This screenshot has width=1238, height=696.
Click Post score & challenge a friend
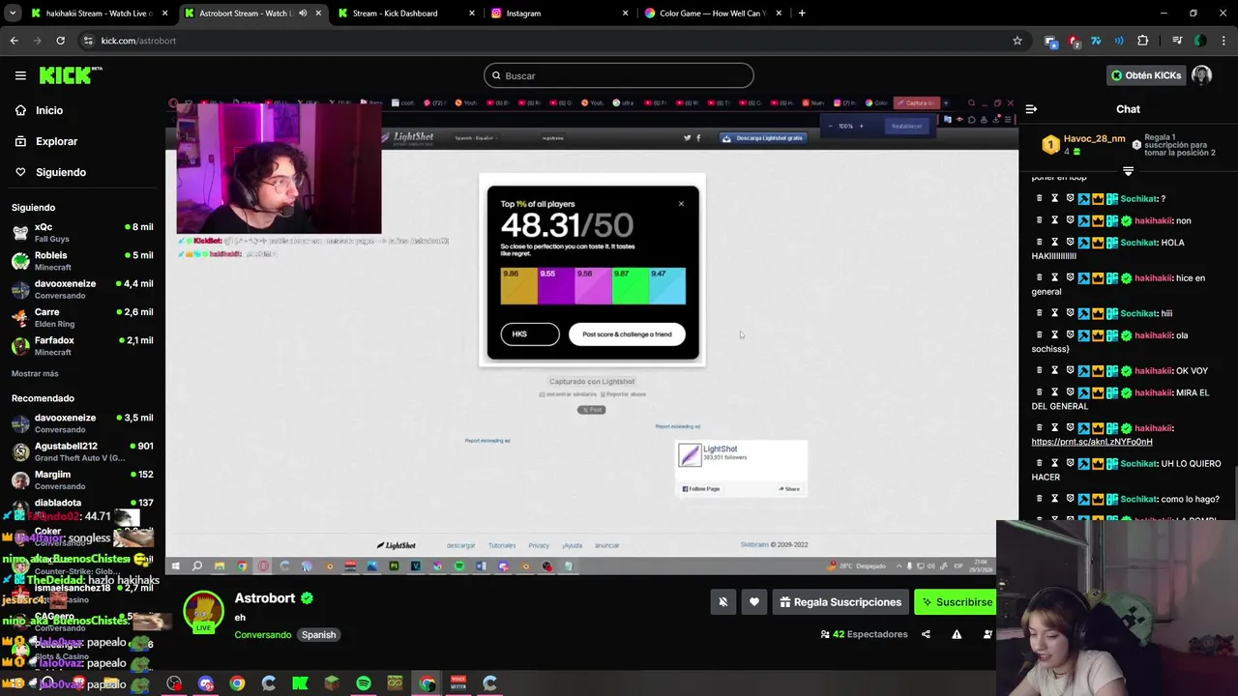click(x=627, y=334)
